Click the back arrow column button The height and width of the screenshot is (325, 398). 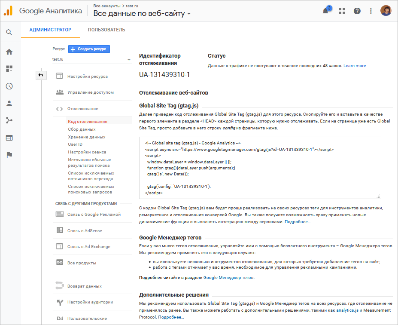point(41,75)
